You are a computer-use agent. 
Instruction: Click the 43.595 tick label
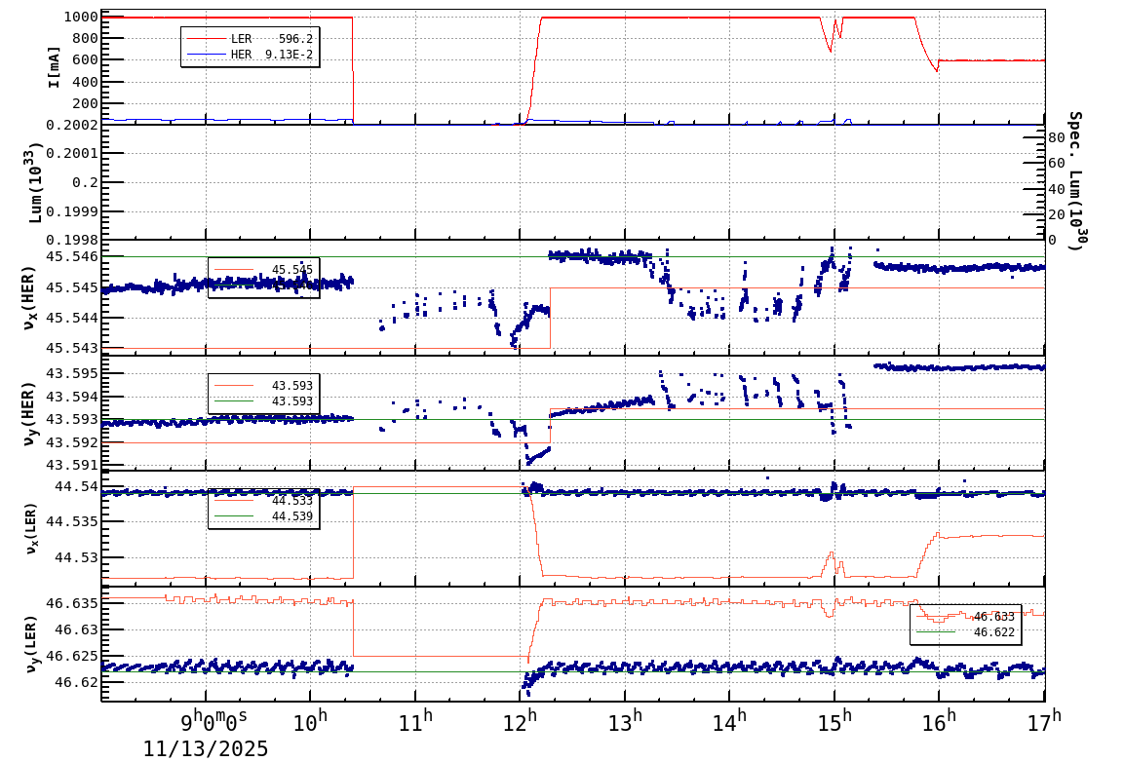click(72, 373)
